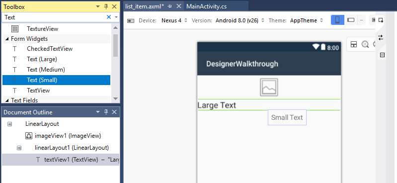Open the Android 8.0 (v26) version dropdown

(240, 20)
